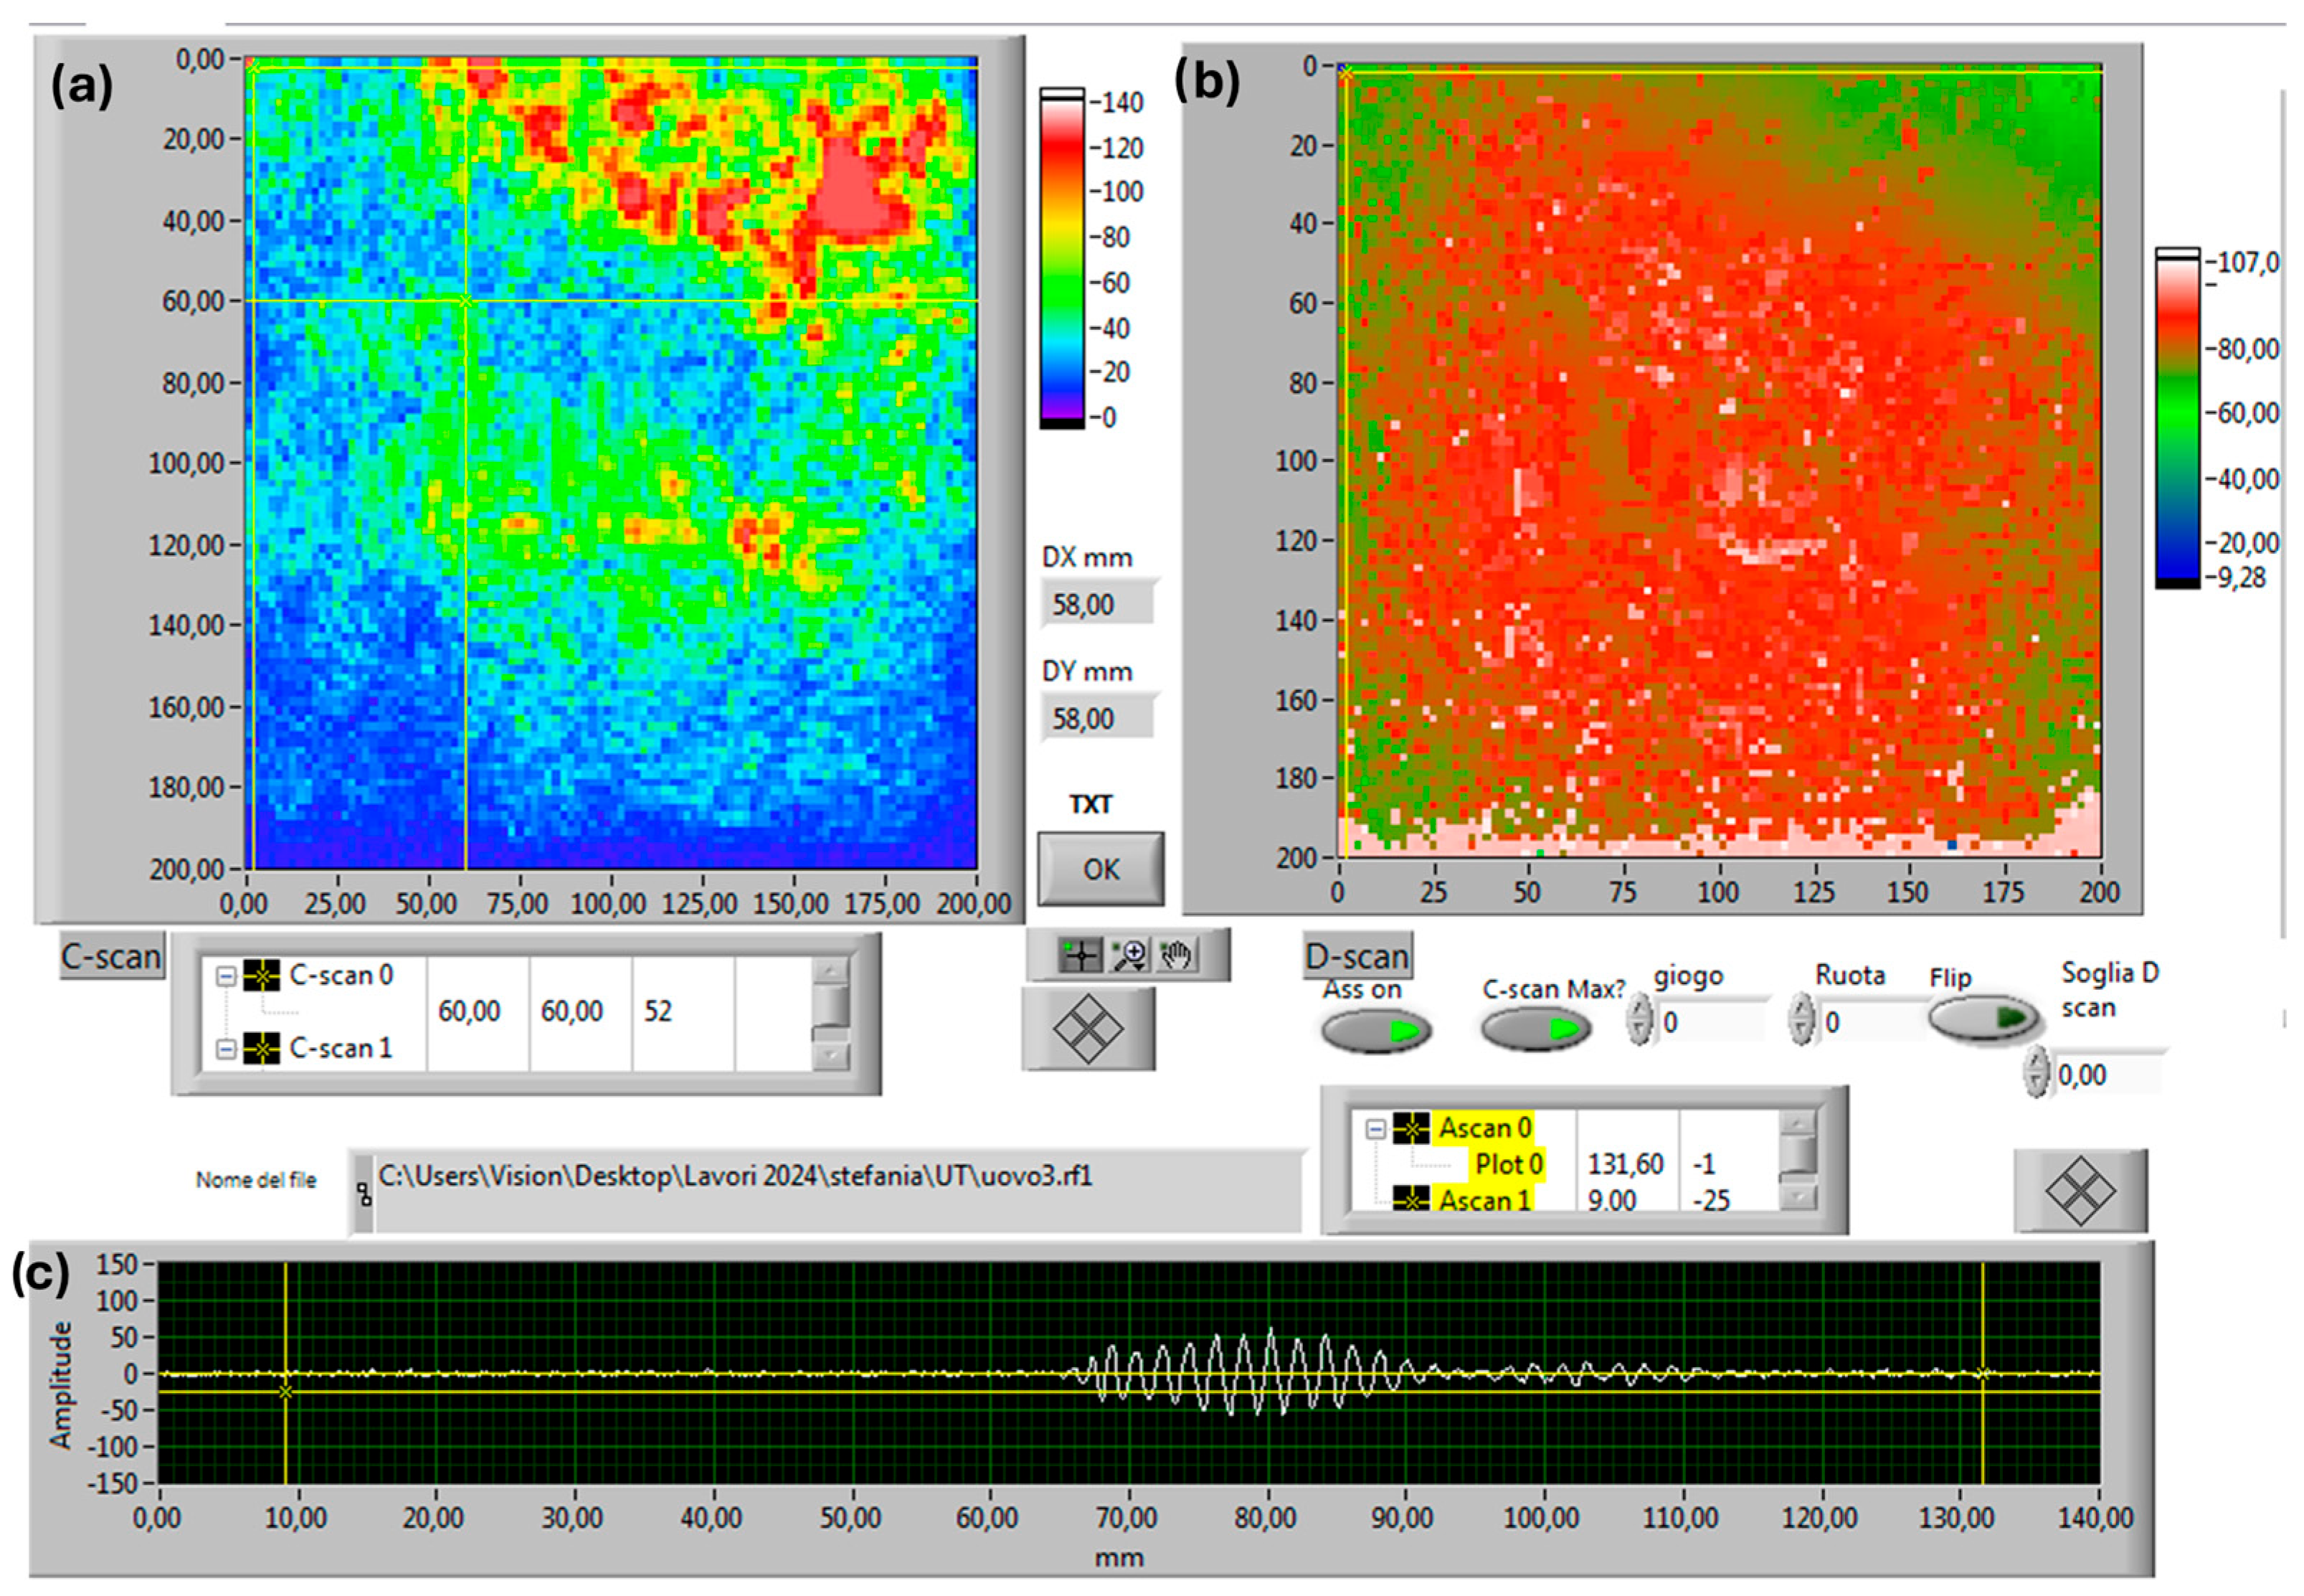Click cursor mover diamond below graph palette
Image resolution: width=2304 pixels, height=1596 pixels.
tap(1088, 1029)
